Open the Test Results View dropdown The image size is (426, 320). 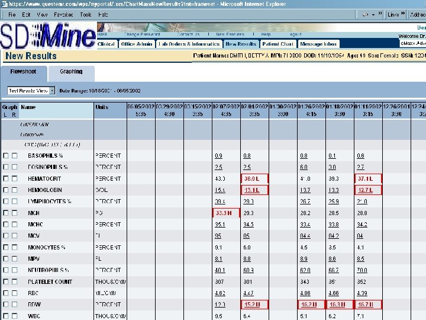[x=31, y=91]
